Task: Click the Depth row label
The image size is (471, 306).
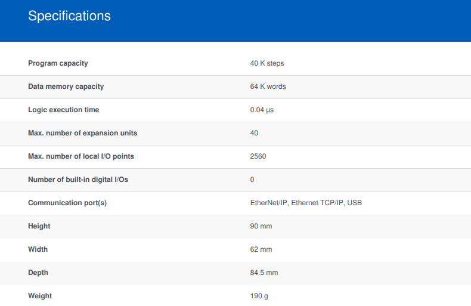Action: click(38, 273)
